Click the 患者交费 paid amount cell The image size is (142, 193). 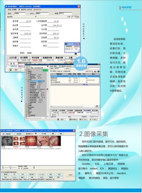pyautogui.click(x=60, y=60)
